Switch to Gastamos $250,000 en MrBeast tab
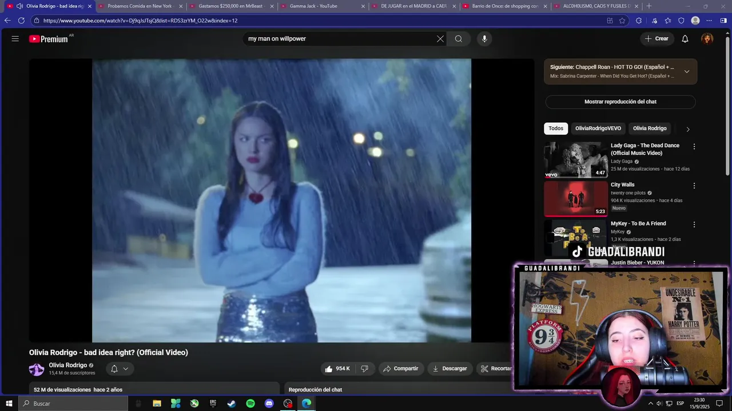 coord(232,6)
